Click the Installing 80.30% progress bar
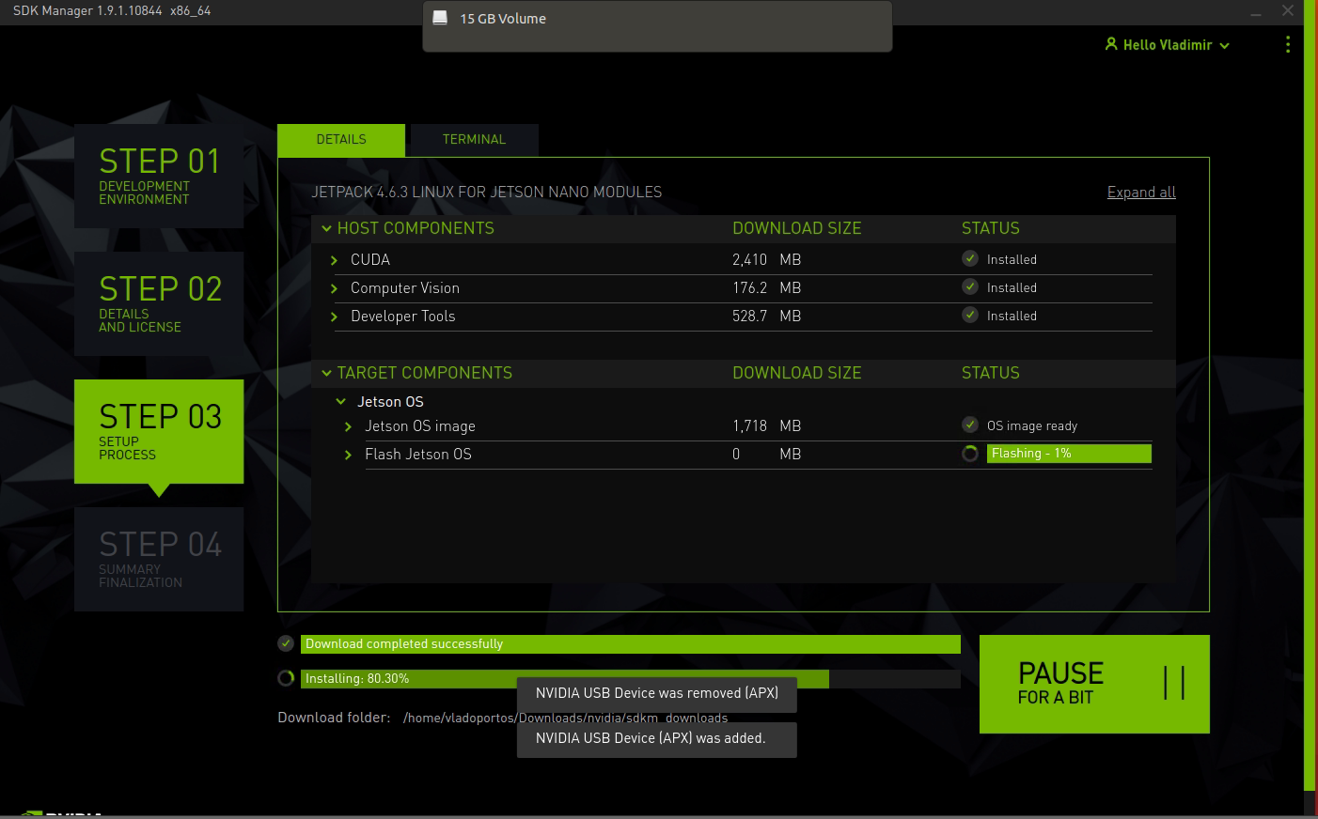Viewport: 1318px width, 819px height. point(630,678)
